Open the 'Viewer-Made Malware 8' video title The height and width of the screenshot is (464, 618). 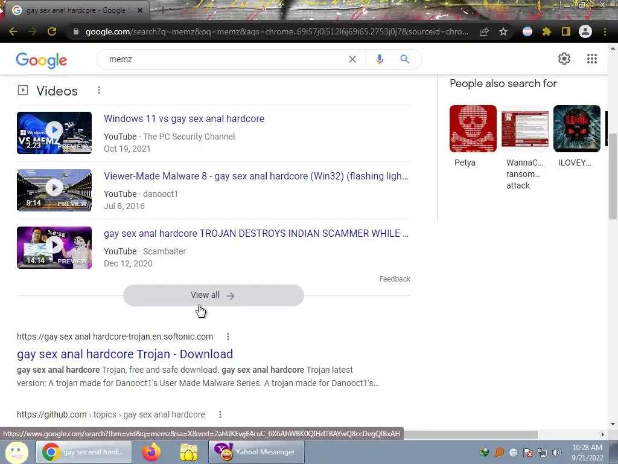(256, 176)
